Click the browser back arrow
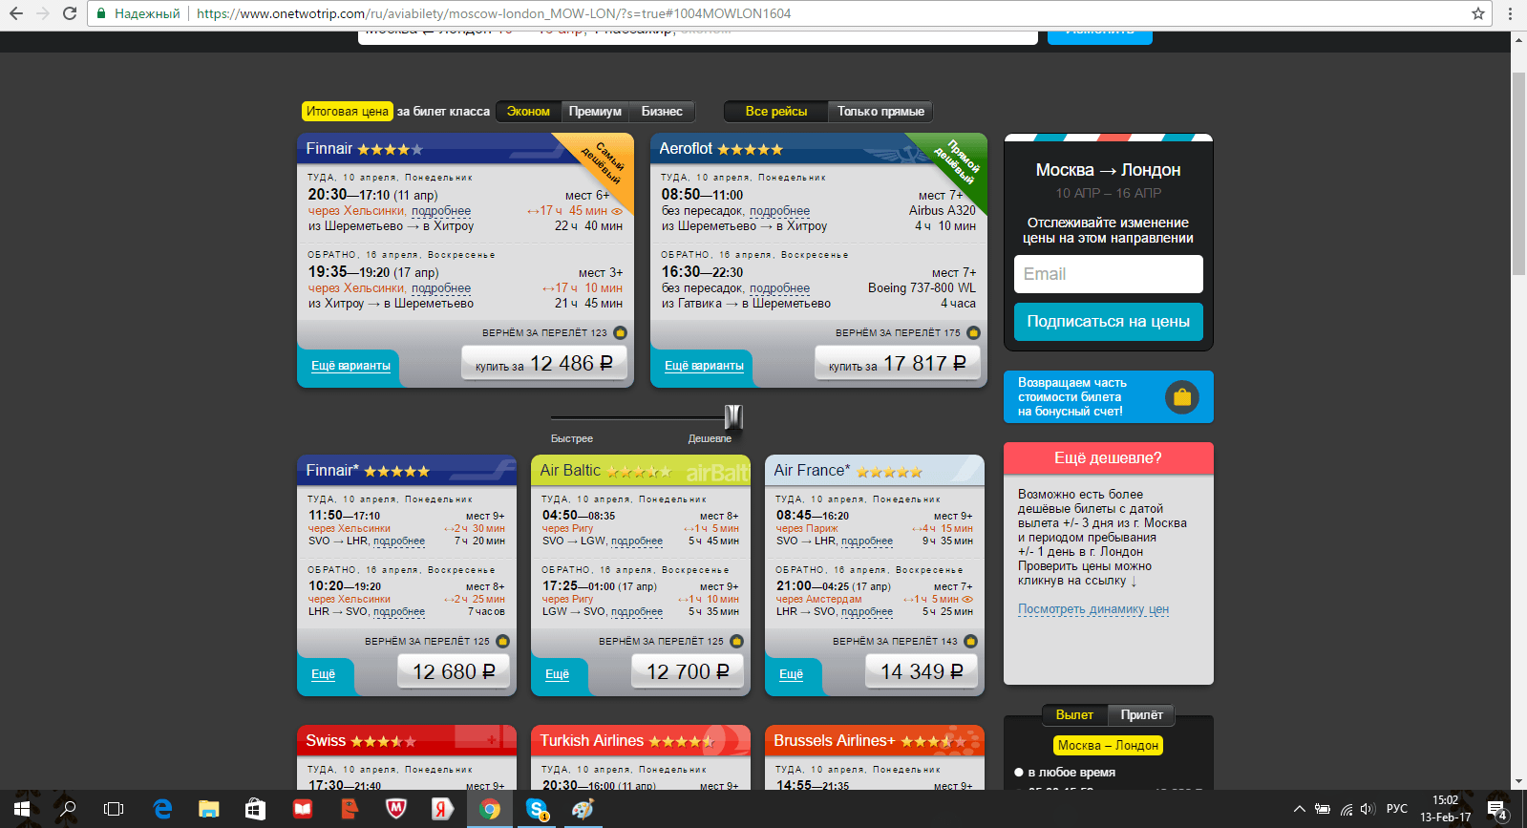1527x828 pixels. coord(16,13)
